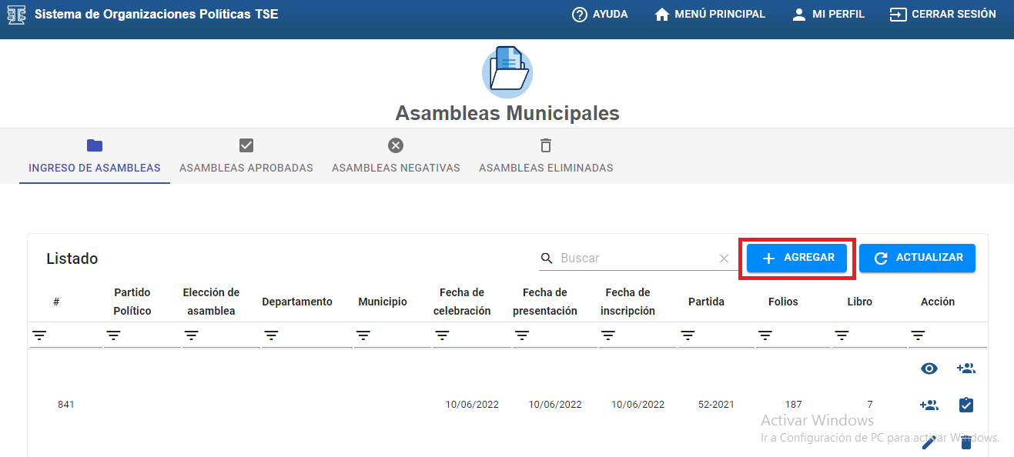This screenshot has width=1014, height=457.
Task: Open filter under Partido Político column
Action: tap(113, 335)
